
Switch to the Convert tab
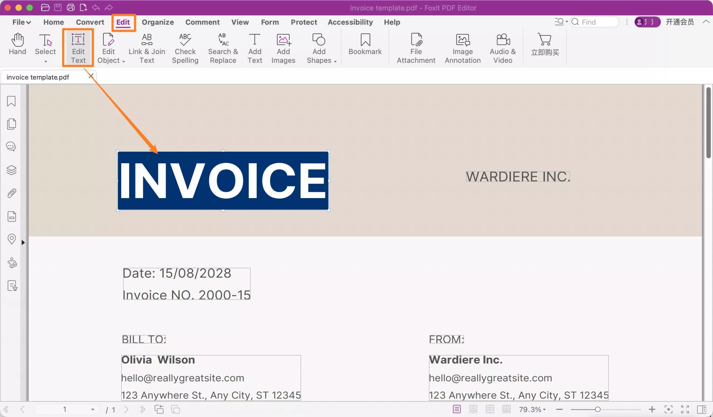click(x=90, y=22)
